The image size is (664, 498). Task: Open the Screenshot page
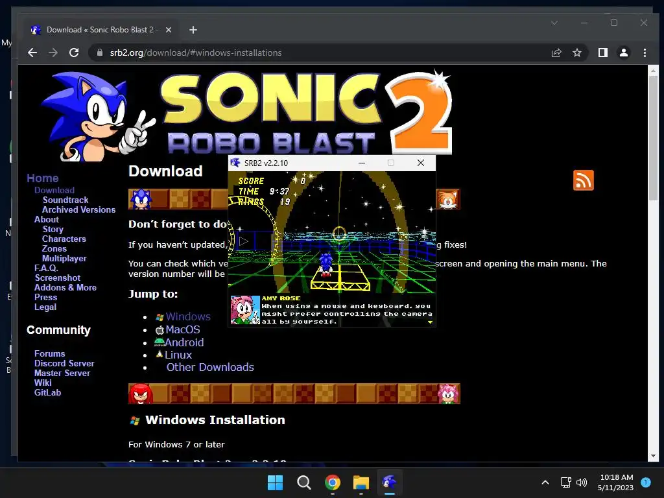coord(58,278)
